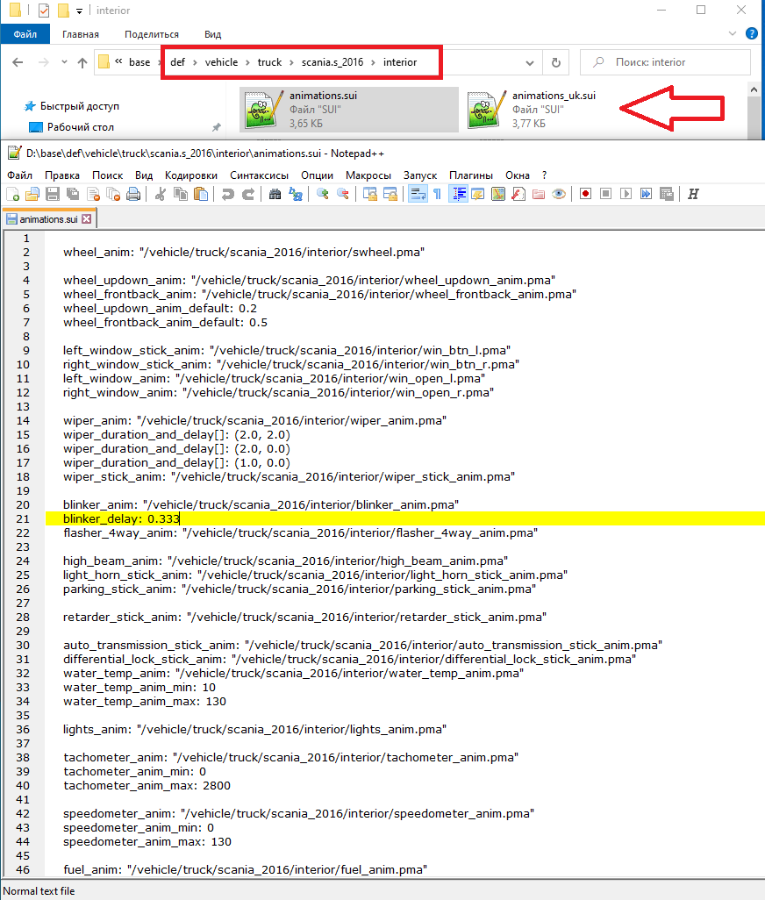Stop macro recording square button
Screen dimensions: 765x900
click(x=605, y=194)
